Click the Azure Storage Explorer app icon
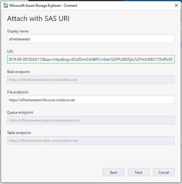The height and width of the screenshot is (184, 182). point(6,6)
